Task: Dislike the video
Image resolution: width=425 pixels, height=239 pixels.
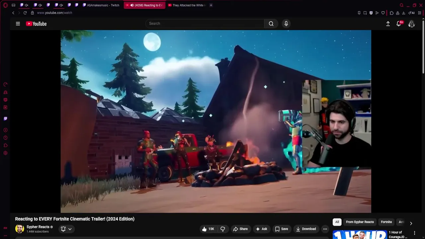Action: click(x=223, y=229)
